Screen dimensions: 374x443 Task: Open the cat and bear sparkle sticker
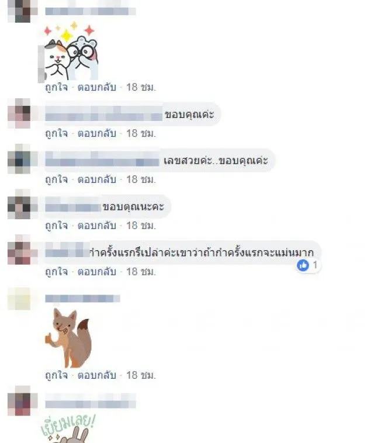tap(71, 51)
